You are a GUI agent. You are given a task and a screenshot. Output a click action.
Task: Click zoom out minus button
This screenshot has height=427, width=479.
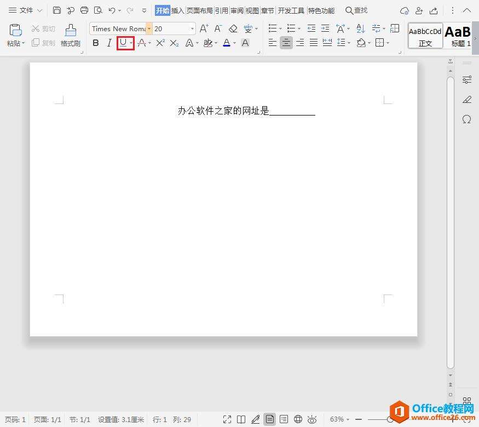tap(359, 419)
